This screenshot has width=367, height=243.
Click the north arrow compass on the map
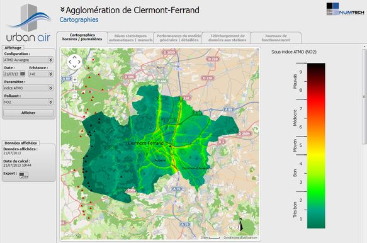(x=240, y=224)
